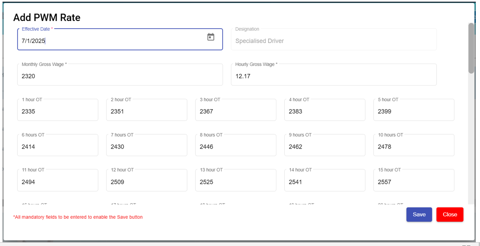Viewport: 480px width, 246px height.
Task: Edit the 12 hour OT field
Action: [x=146, y=182]
